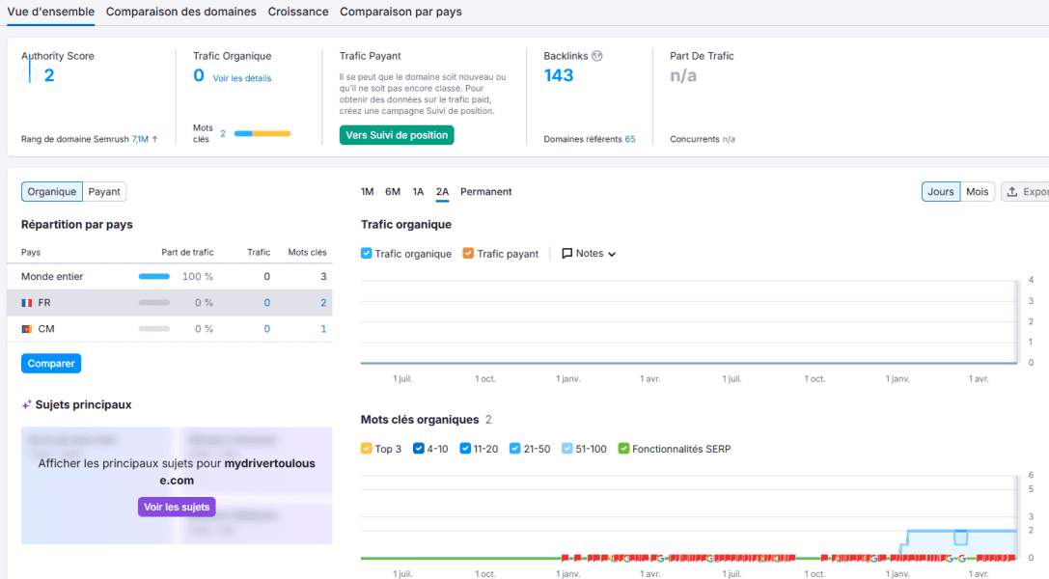
Task: Click the keywords blue-yellow distribution bar
Action: (x=262, y=134)
